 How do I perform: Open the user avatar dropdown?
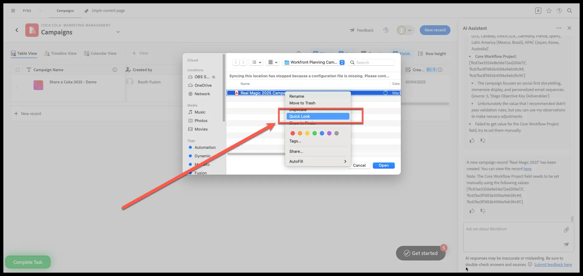point(405,30)
